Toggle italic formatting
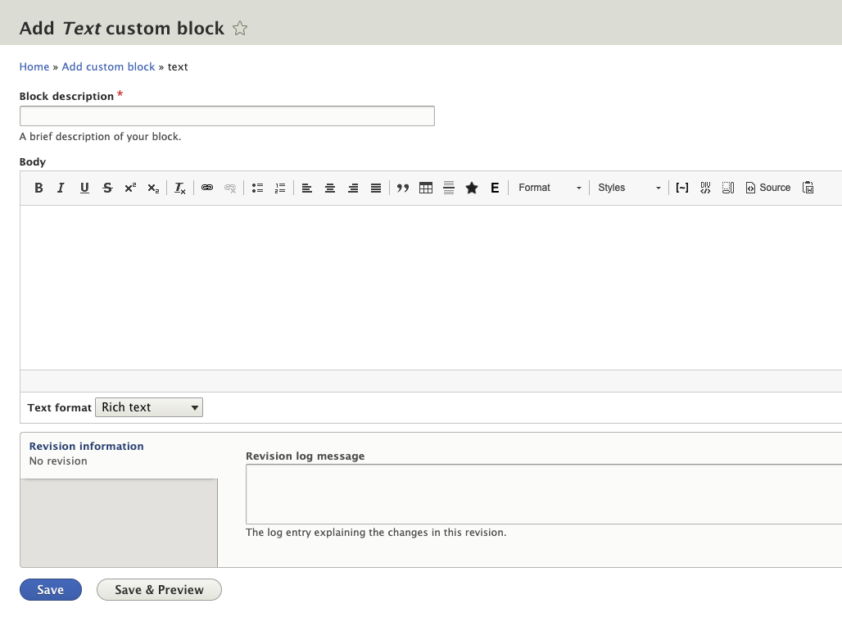 [x=61, y=188]
